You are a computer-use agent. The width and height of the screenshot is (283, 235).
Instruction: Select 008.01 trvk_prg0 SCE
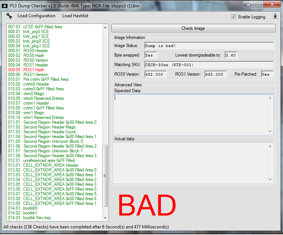pos(28,32)
